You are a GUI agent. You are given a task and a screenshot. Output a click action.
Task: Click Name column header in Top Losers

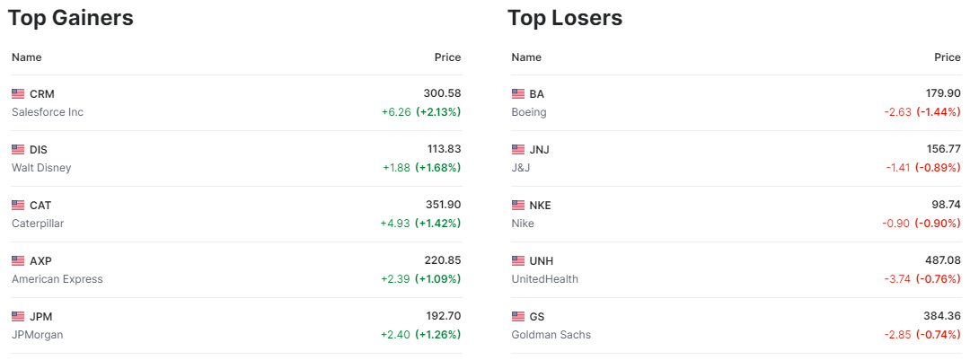tap(526, 57)
